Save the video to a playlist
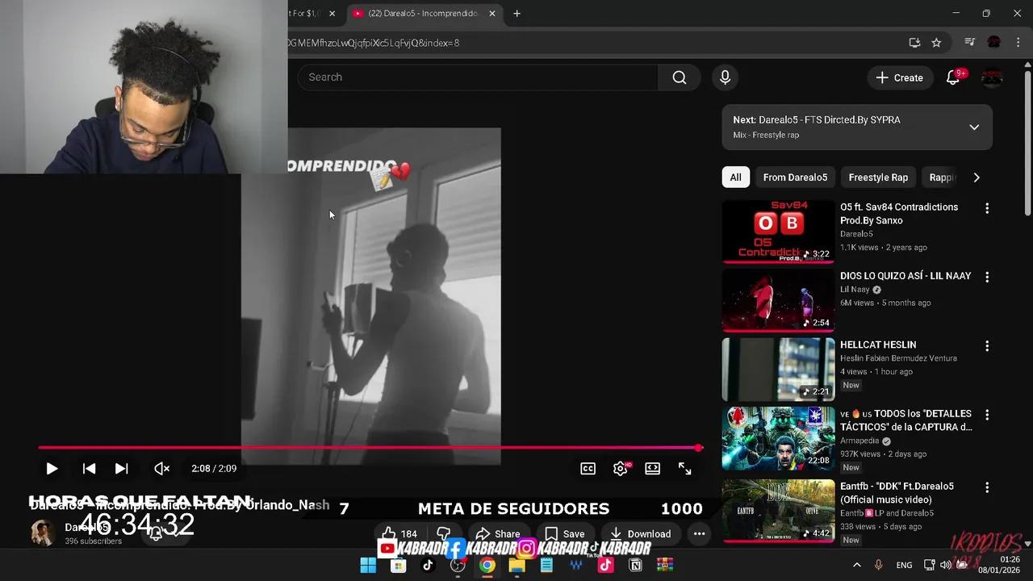The image size is (1033, 581). tap(565, 533)
